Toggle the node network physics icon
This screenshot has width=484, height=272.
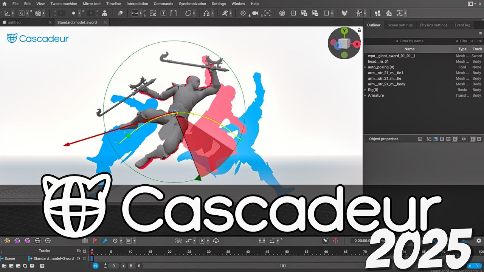(x=359, y=13)
